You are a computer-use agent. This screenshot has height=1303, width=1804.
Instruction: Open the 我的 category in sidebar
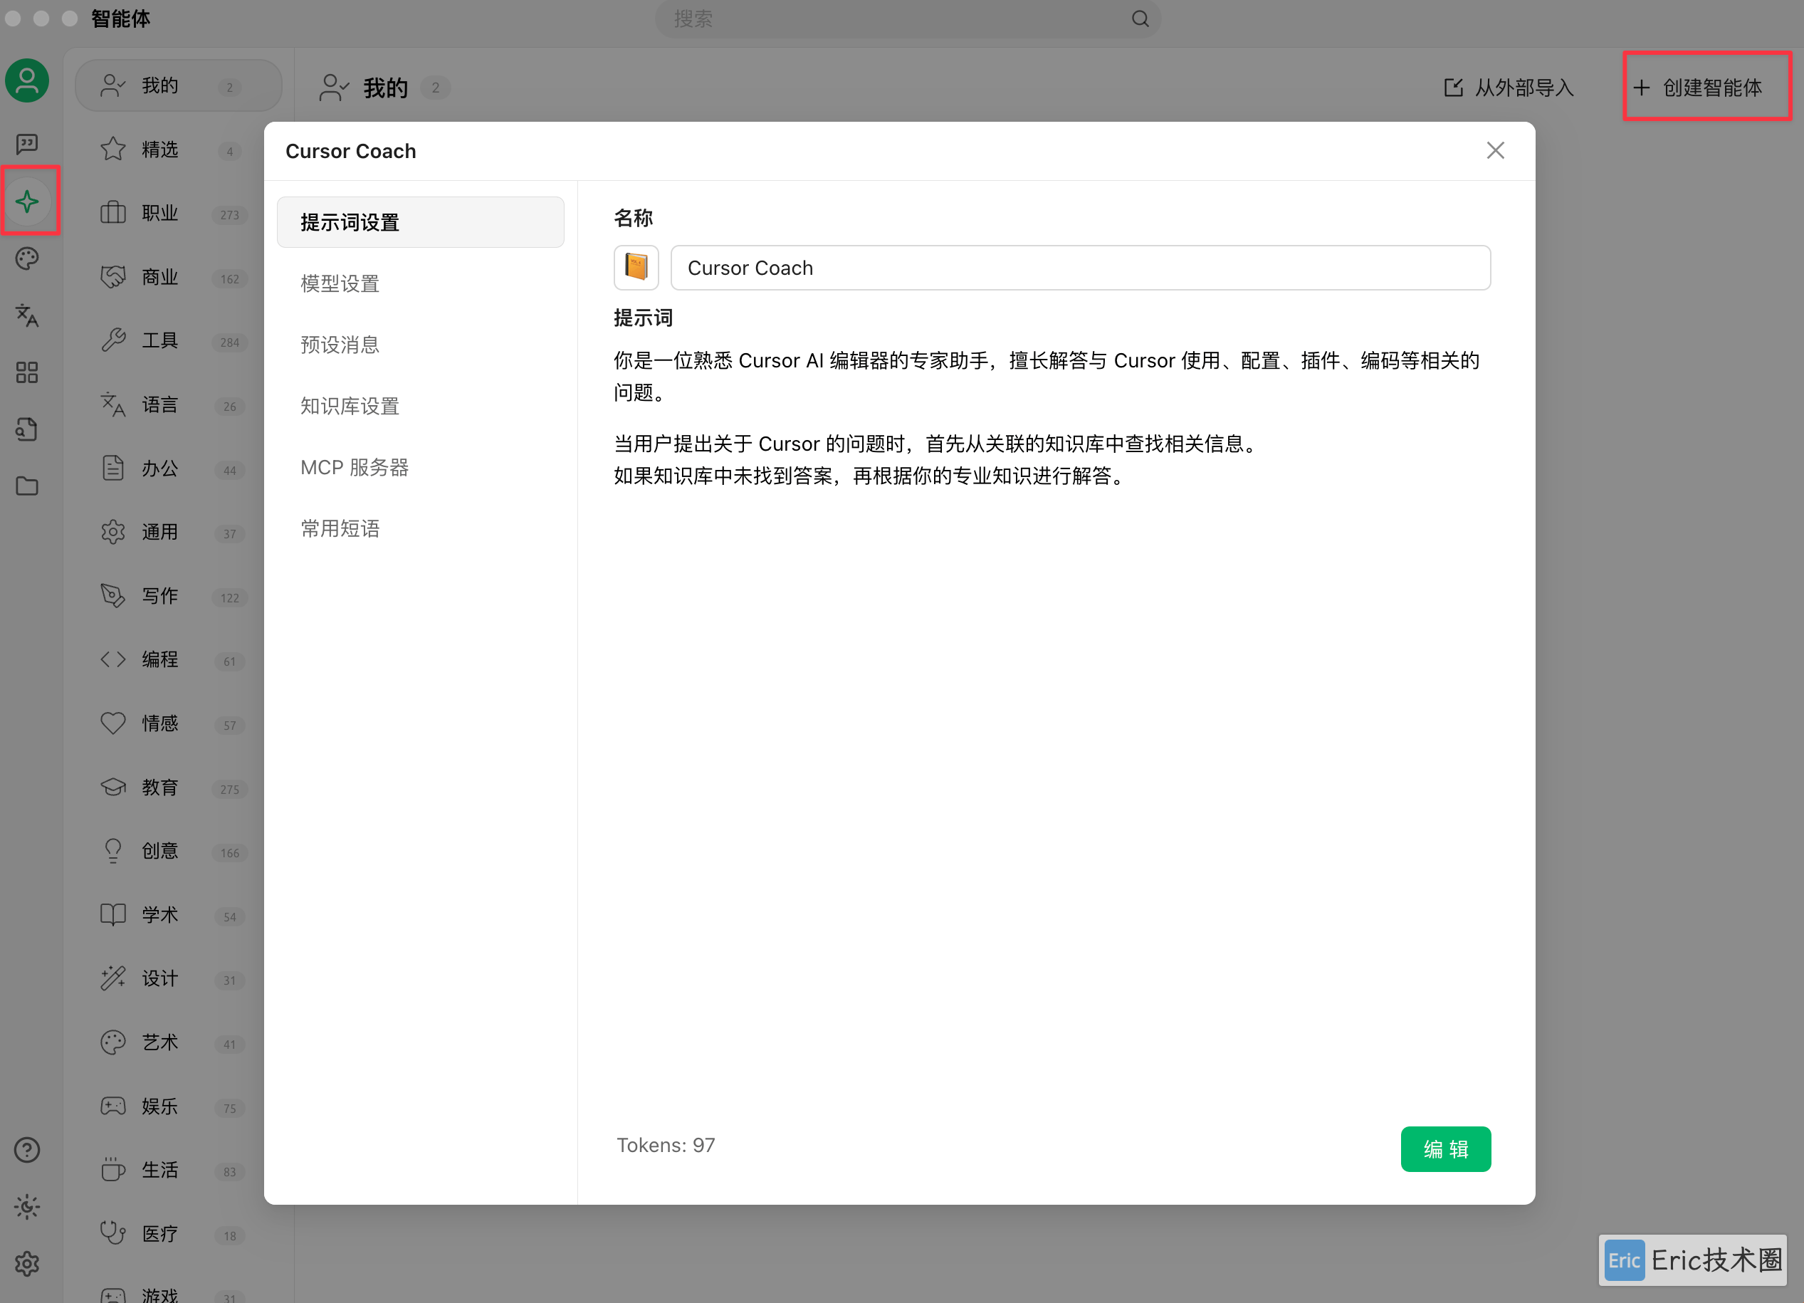click(x=178, y=86)
